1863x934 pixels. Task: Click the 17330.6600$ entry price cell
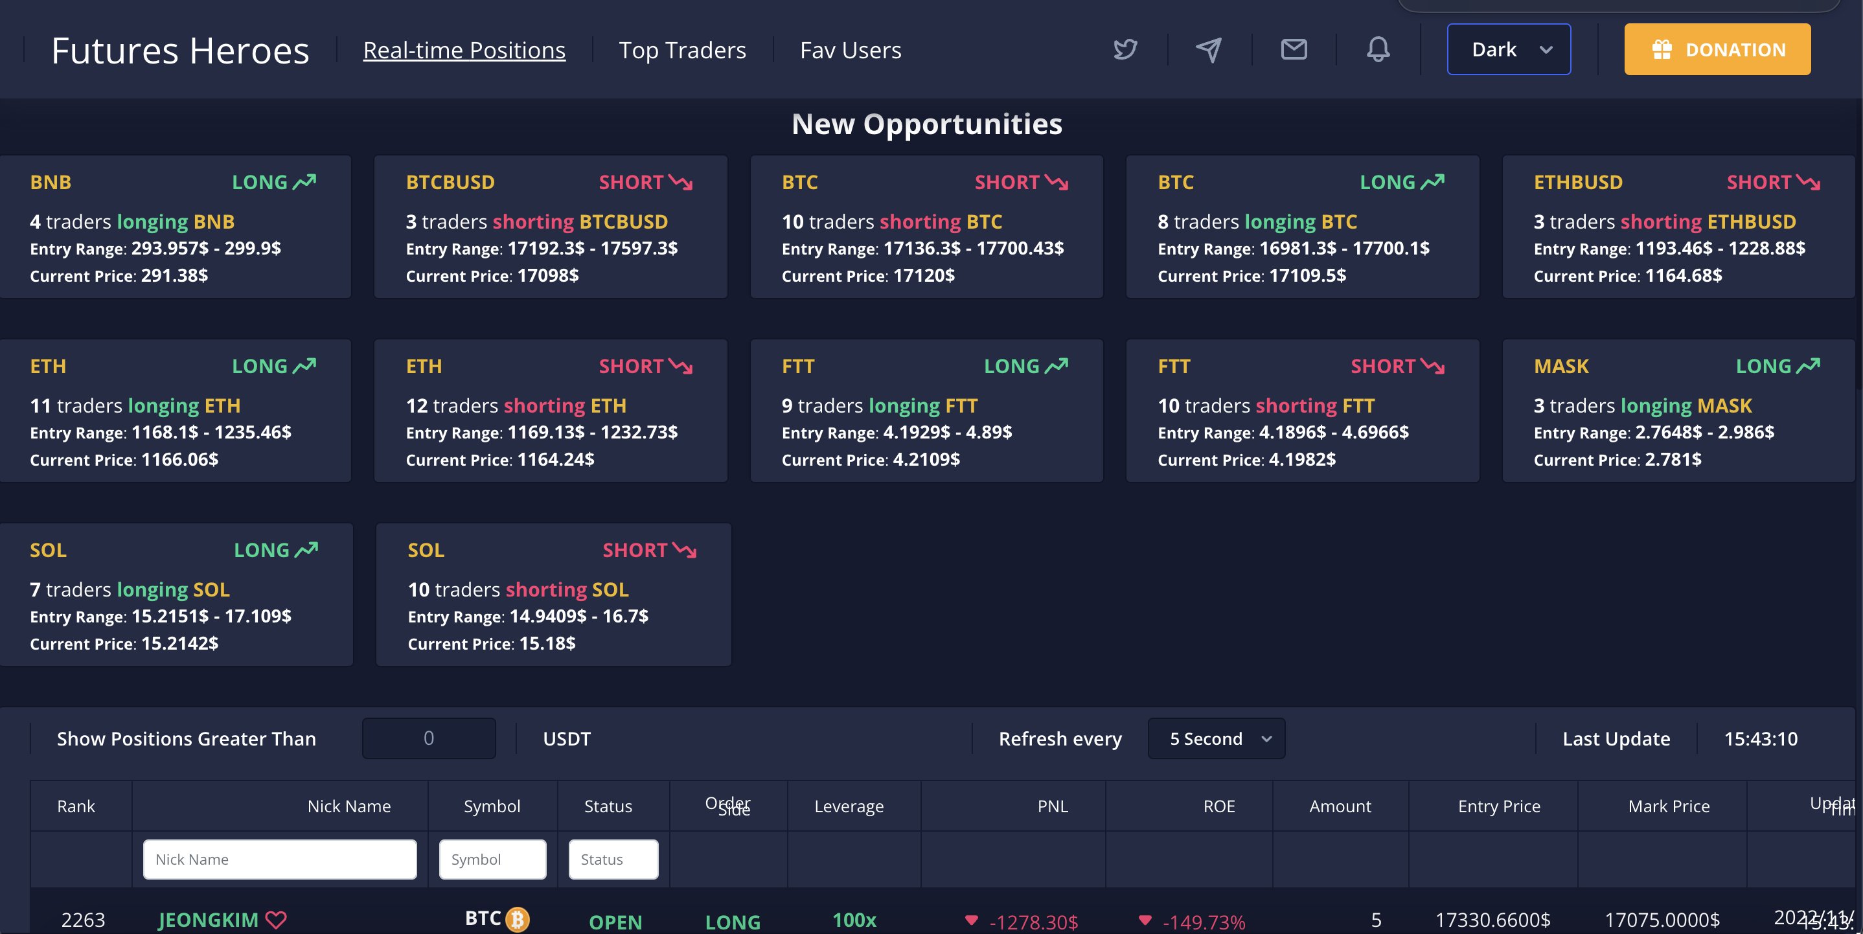[1492, 920]
